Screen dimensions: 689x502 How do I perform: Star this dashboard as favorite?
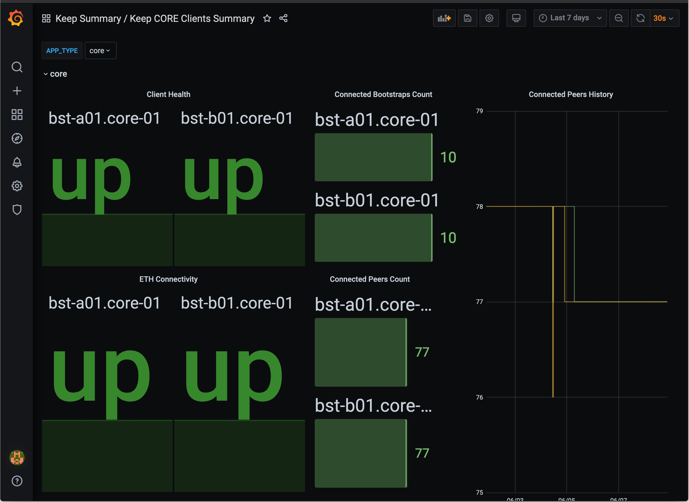click(x=267, y=19)
